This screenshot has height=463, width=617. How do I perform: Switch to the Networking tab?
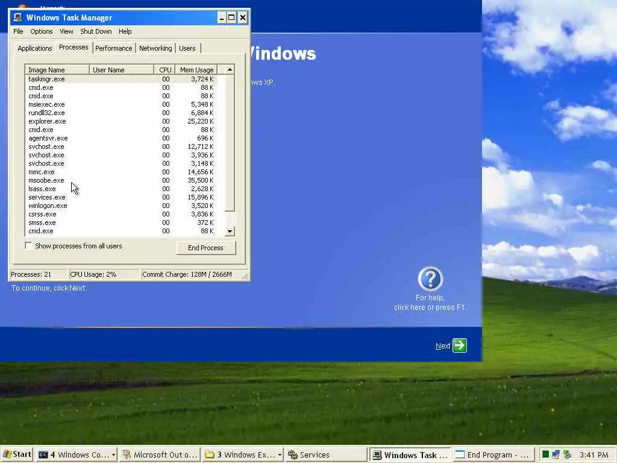tap(155, 48)
